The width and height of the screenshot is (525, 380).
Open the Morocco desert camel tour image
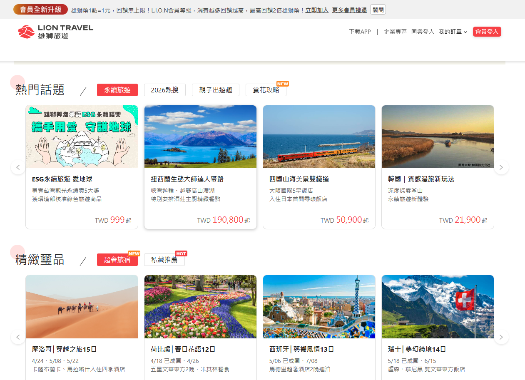pyautogui.click(x=82, y=307)
